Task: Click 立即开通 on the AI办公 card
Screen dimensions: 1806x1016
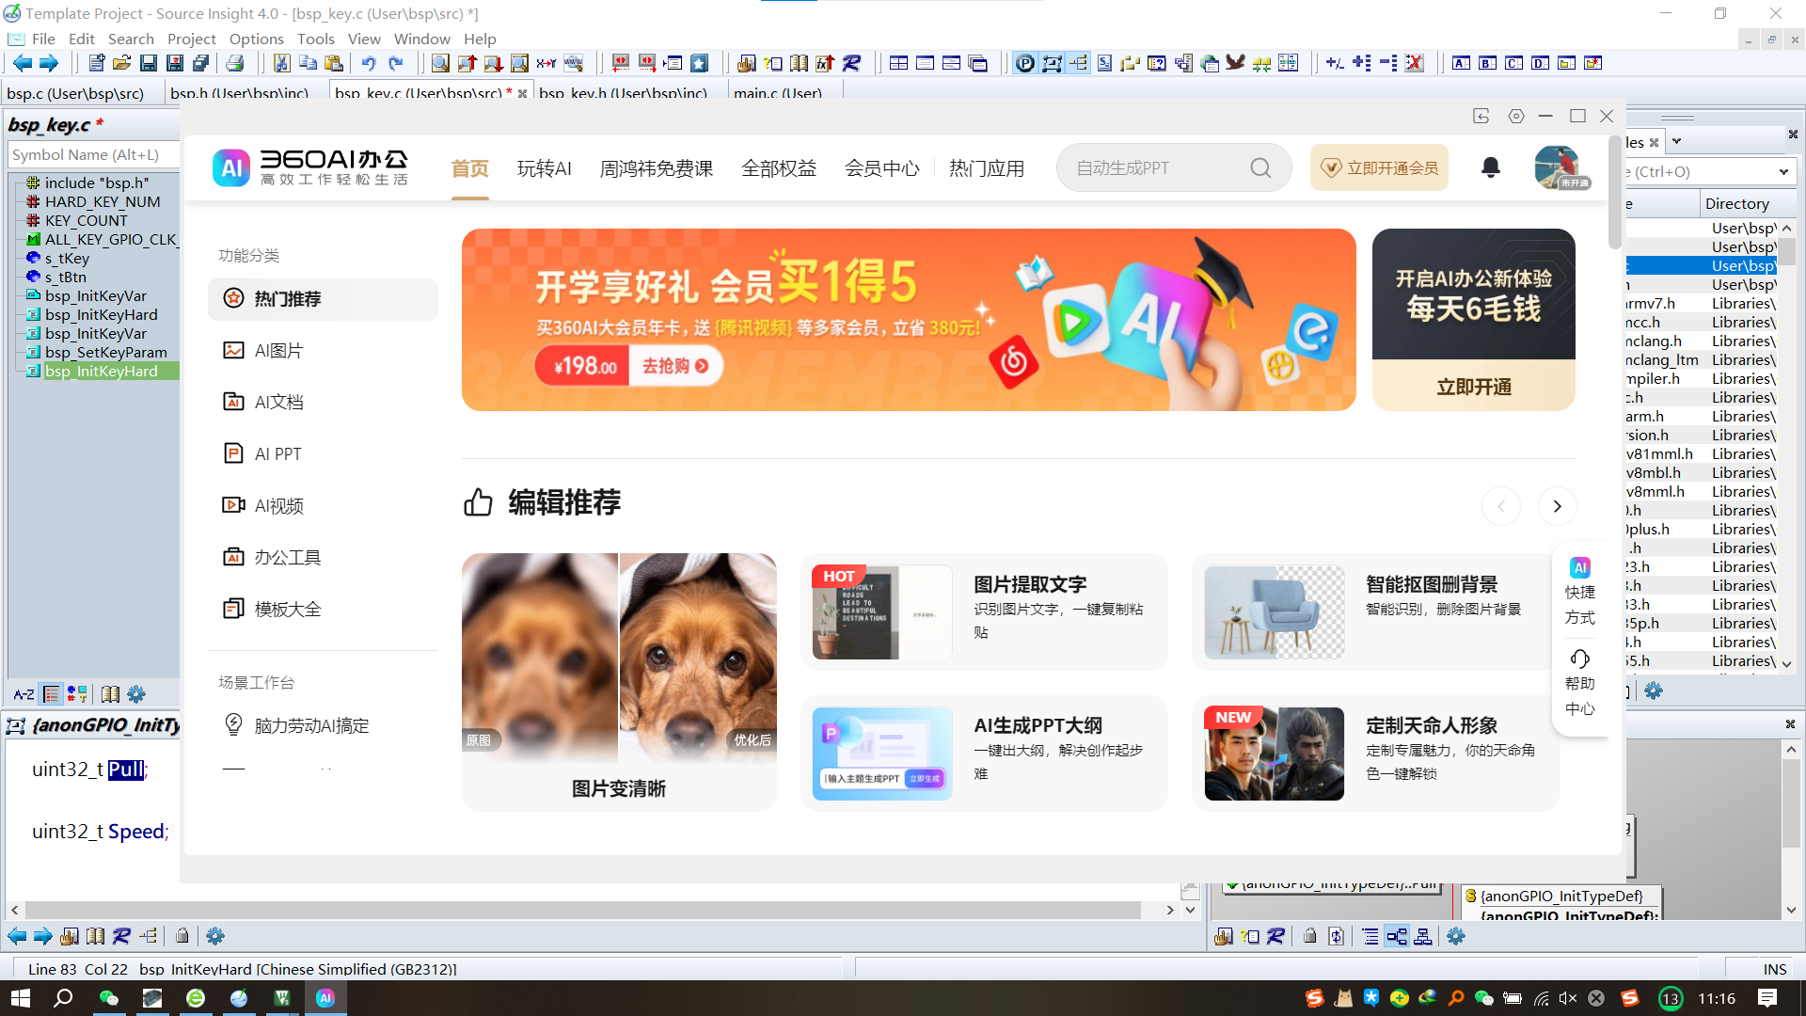Action: 1473,387
